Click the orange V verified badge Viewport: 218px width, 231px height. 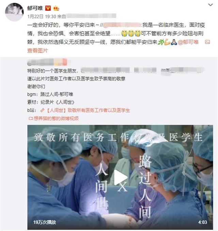click(48, 8)
